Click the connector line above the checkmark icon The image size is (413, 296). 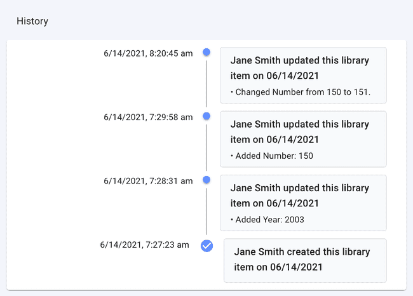(x=207, y=213)
